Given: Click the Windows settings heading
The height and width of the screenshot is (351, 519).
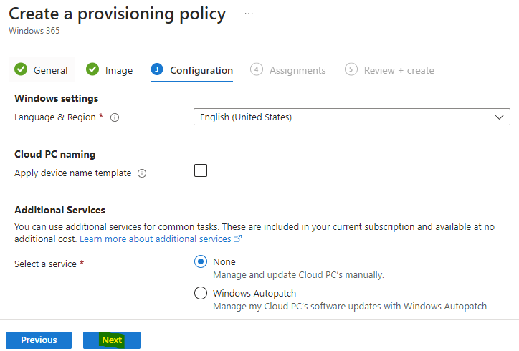Looking at the screenshot, I should tap(56, 99).
